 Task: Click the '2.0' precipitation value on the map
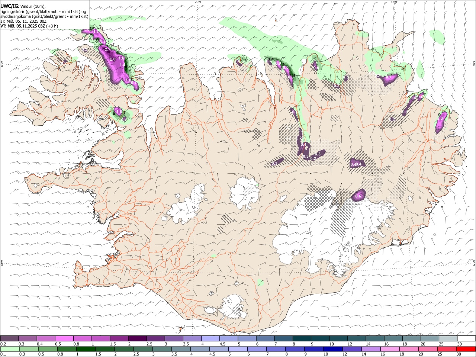click(113, 59)
